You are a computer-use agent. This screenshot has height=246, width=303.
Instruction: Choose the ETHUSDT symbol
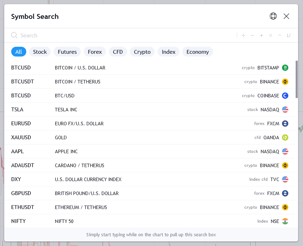point(23,207)
